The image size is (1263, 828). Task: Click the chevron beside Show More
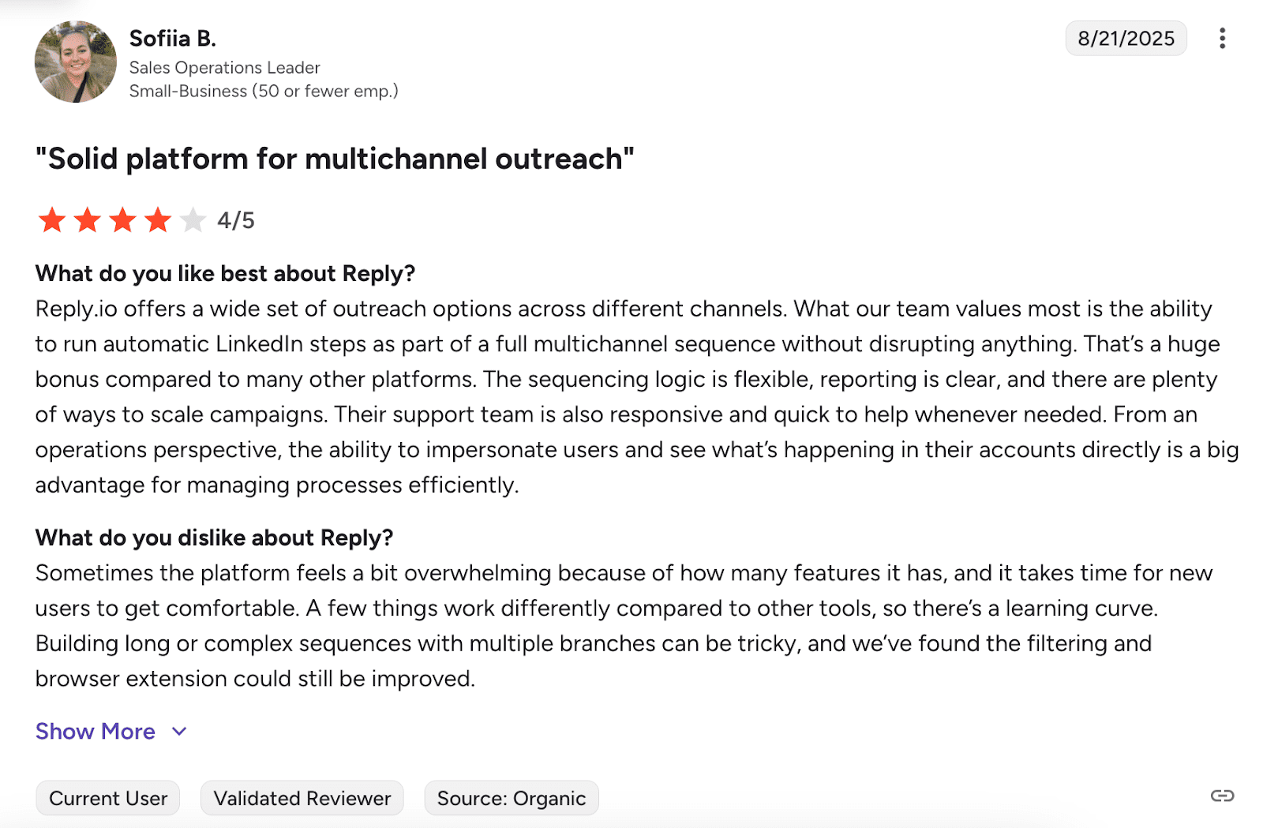coord(180,732)
